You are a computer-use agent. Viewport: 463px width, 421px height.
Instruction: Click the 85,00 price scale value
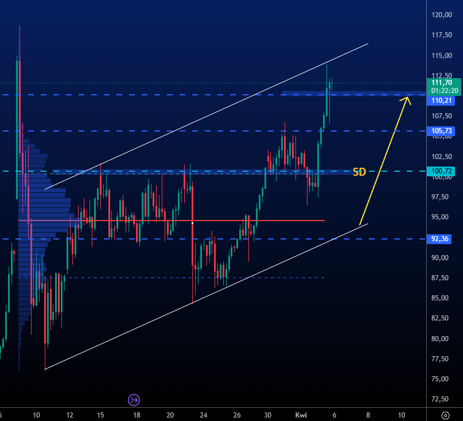[x=439, y=298]
